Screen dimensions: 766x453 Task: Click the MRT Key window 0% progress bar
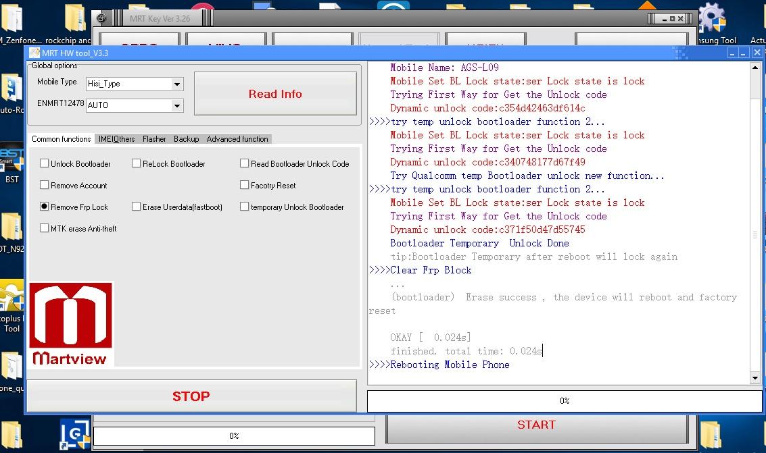234,436
